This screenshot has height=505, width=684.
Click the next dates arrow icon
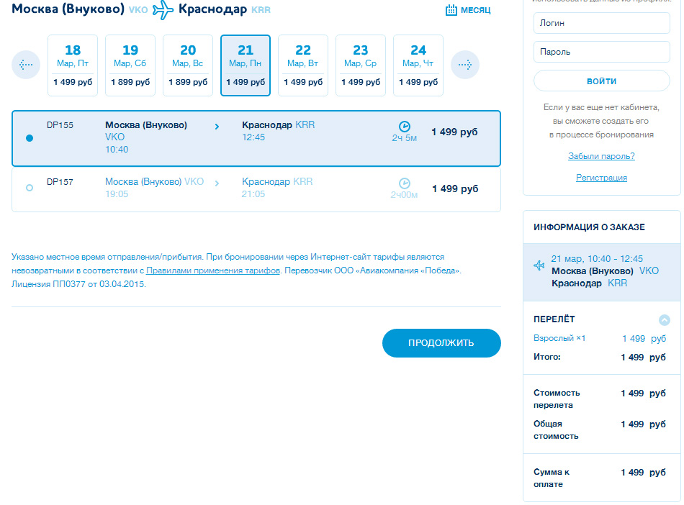coord(465,65)
